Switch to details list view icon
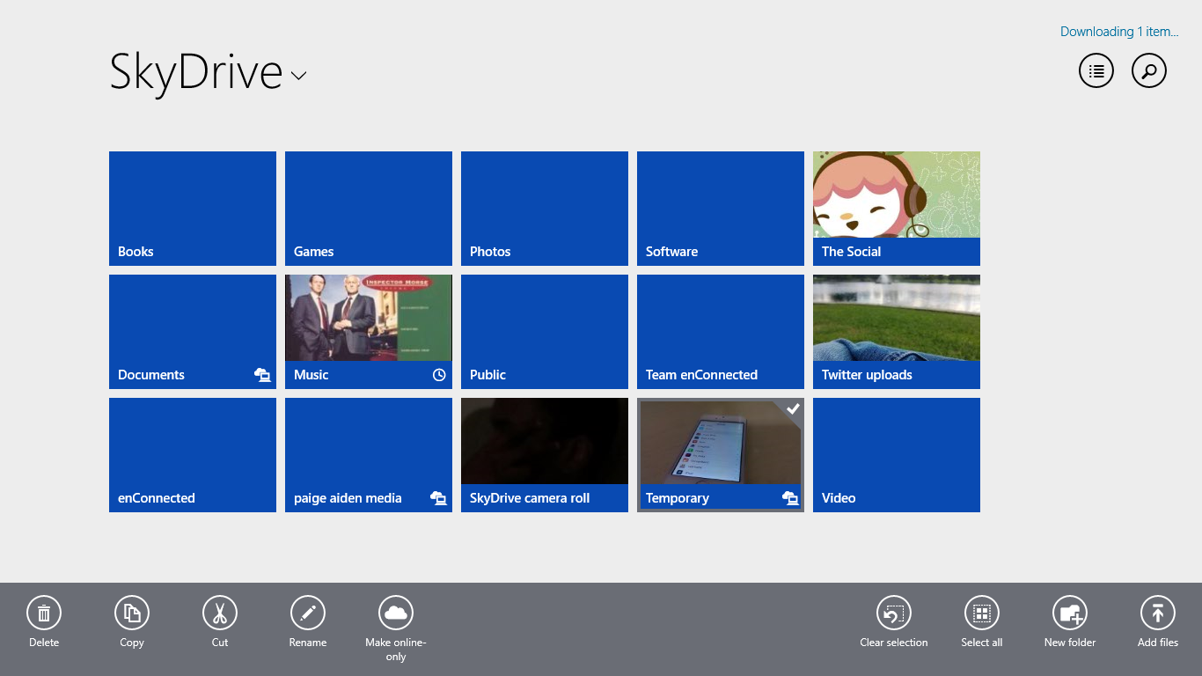This screenshot has height=676, width=1202. 1096,71
